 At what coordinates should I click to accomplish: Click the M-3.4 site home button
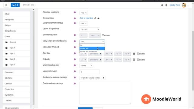click(15, 5)
